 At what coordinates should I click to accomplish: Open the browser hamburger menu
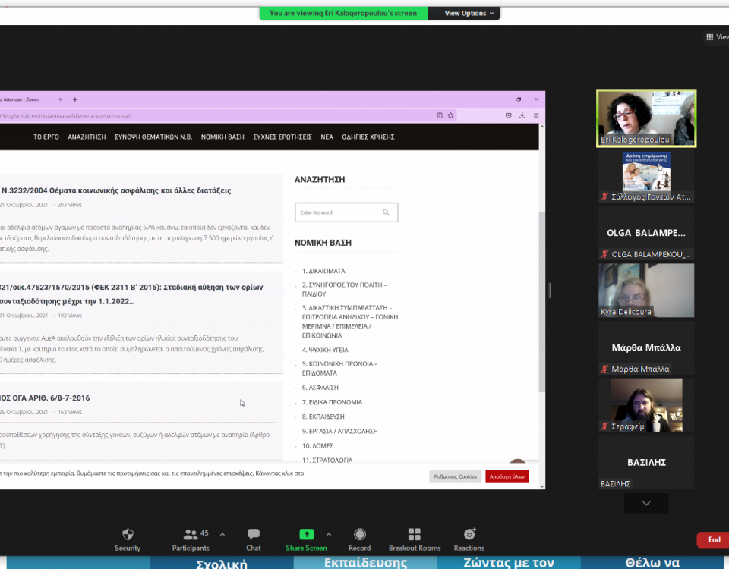(x=536, y=115)
